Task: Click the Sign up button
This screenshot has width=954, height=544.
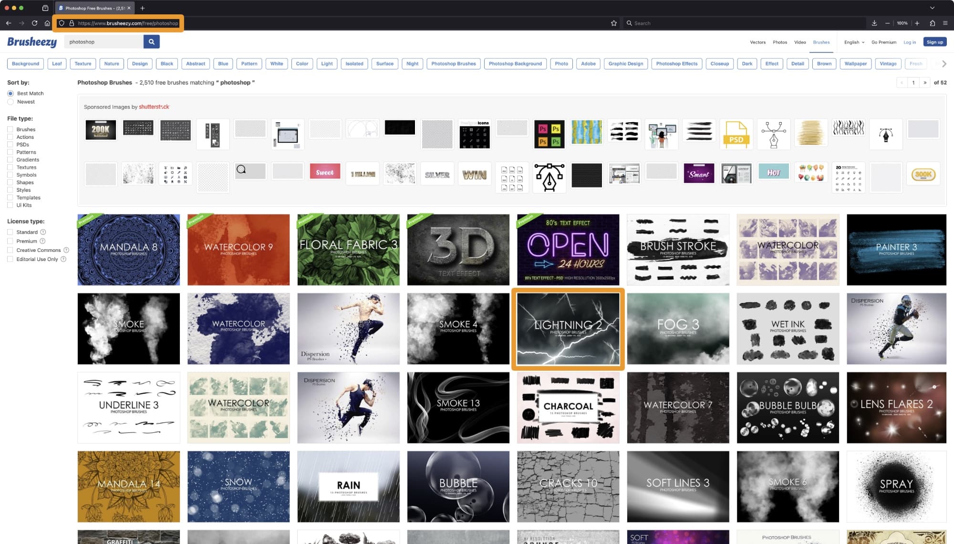Action: point(934,42)
